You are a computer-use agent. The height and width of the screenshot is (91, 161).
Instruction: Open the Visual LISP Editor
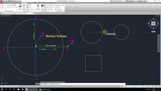49,7
